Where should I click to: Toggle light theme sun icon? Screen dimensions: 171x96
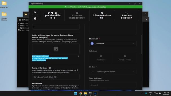tap(35, 13)
